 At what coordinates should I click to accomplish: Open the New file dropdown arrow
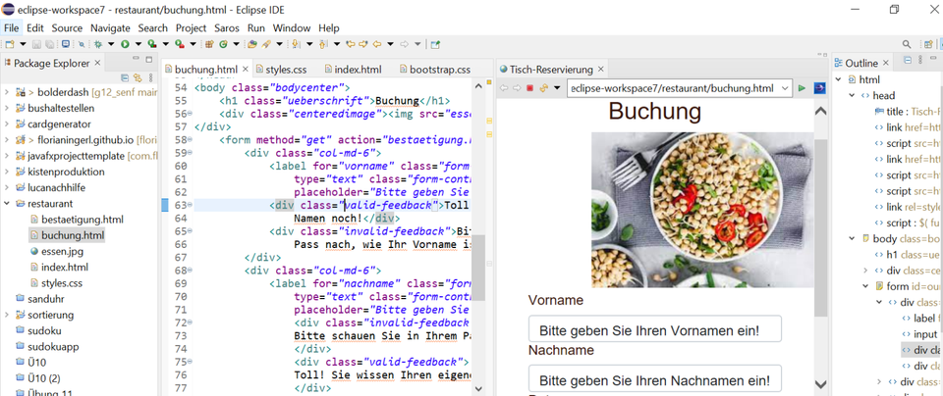[23, 44]
